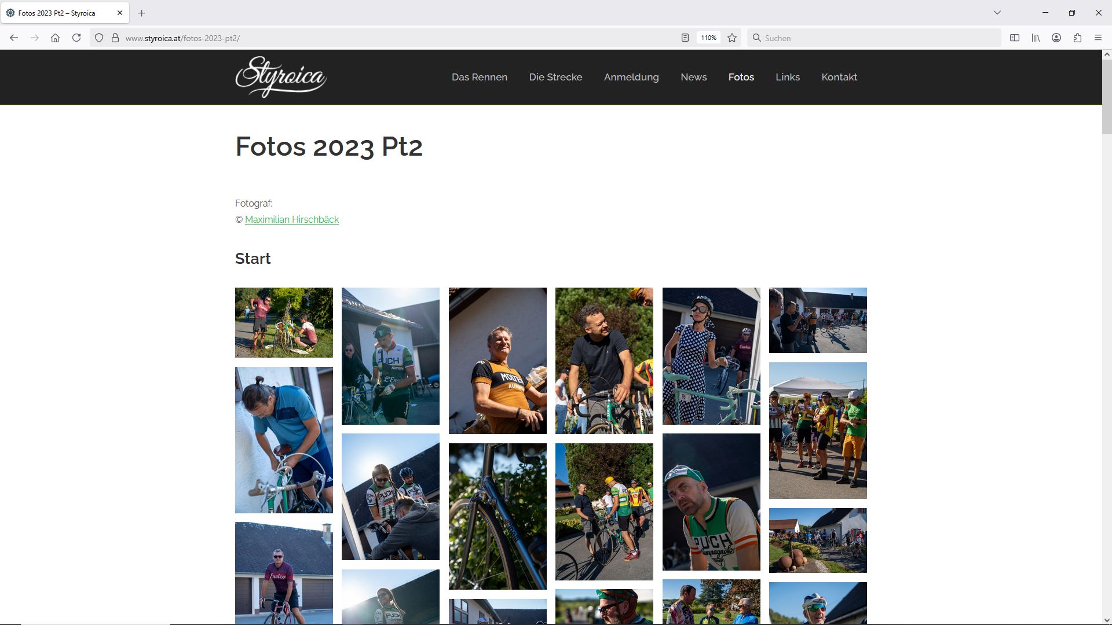The height and width of the screenshot is (625, 1112).
Task: Click the Styroica logo
Action: tap(281, 77)
